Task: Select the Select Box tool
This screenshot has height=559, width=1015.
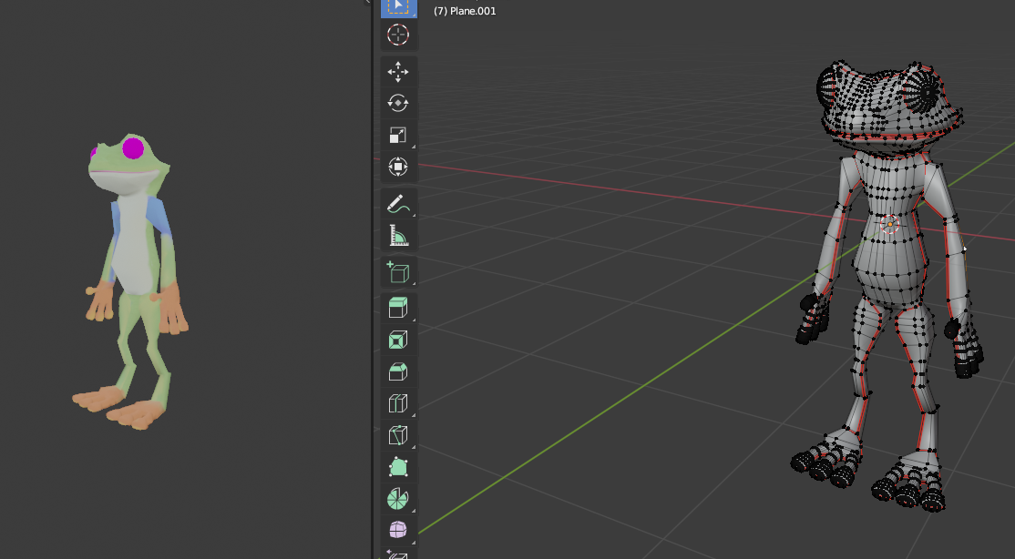Action: click(x=398, y=6)
